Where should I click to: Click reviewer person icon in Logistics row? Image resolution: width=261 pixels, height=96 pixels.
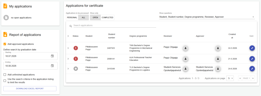[186, 69]
